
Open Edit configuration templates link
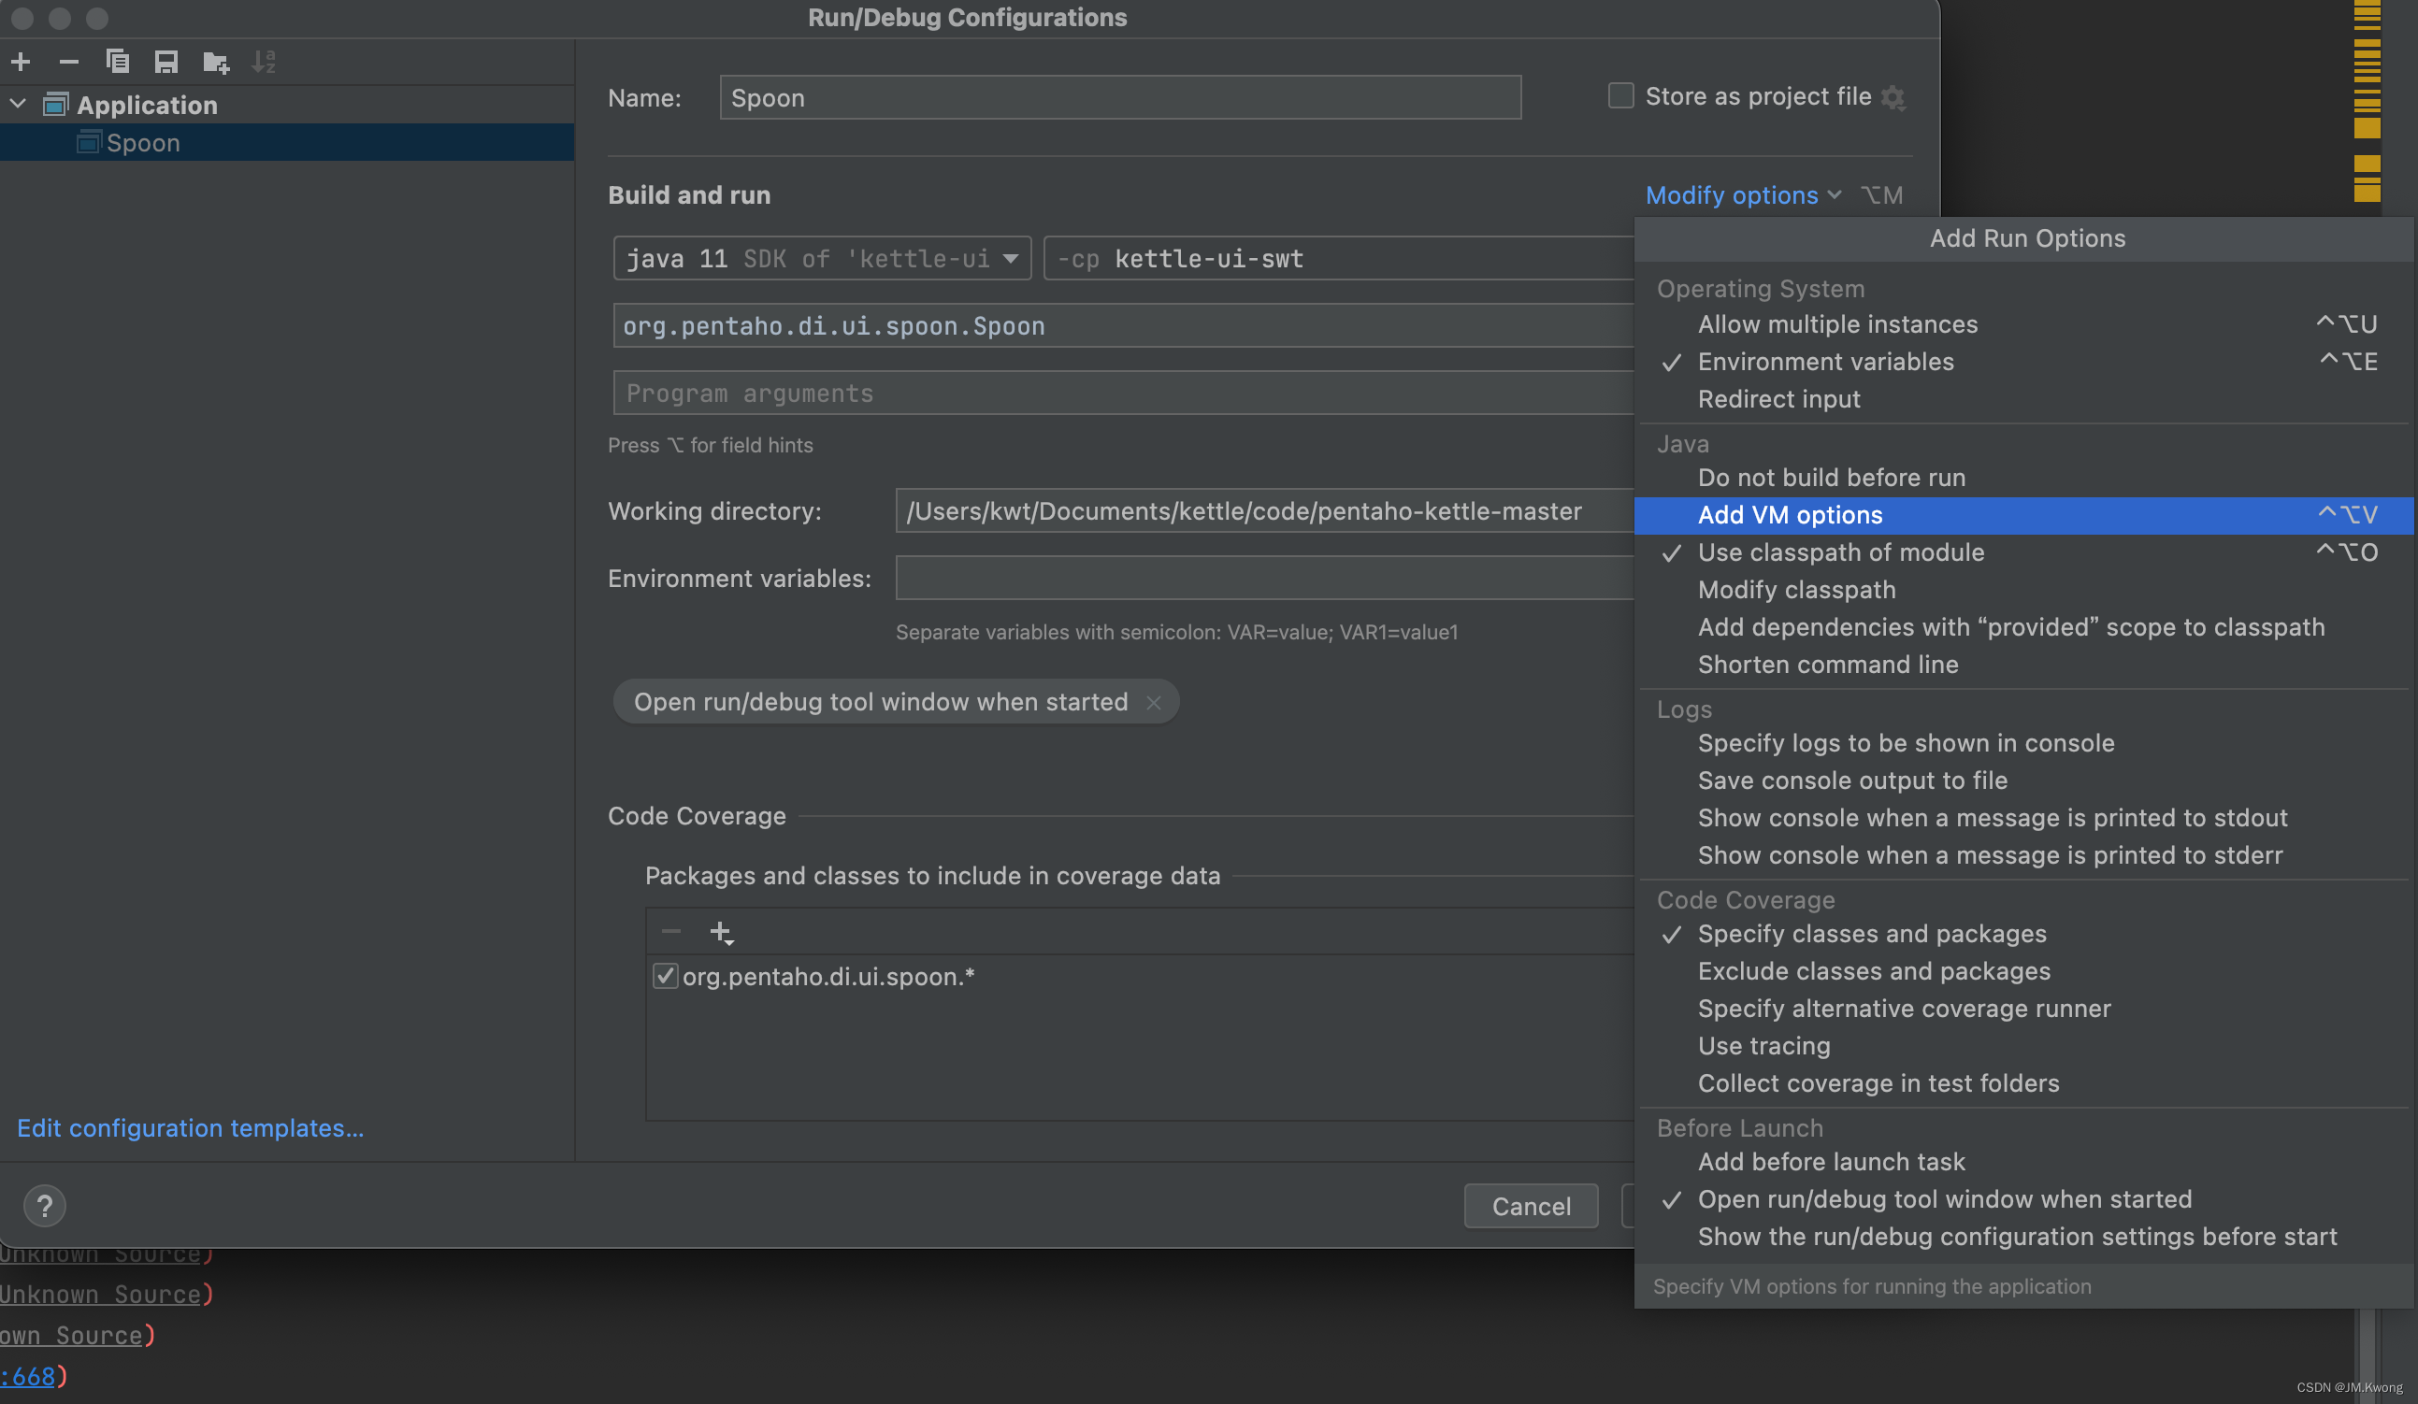point(189,1128)
